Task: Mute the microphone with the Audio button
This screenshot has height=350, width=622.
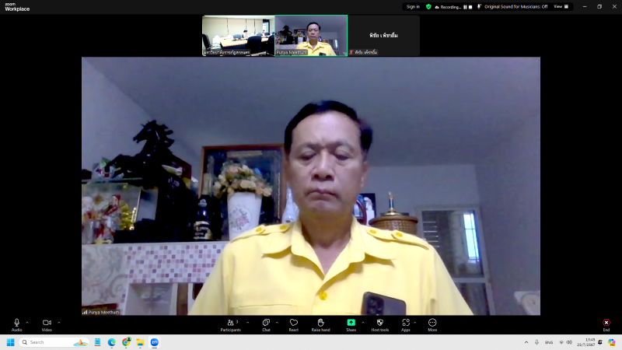Action: point(16,323)
